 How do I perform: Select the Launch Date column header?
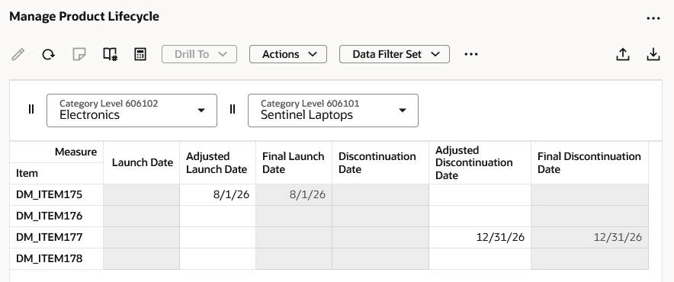(x=141, y=162)
